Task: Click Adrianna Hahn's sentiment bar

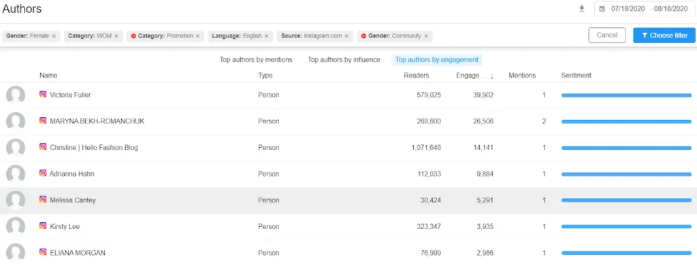Action: pos(626,174)
